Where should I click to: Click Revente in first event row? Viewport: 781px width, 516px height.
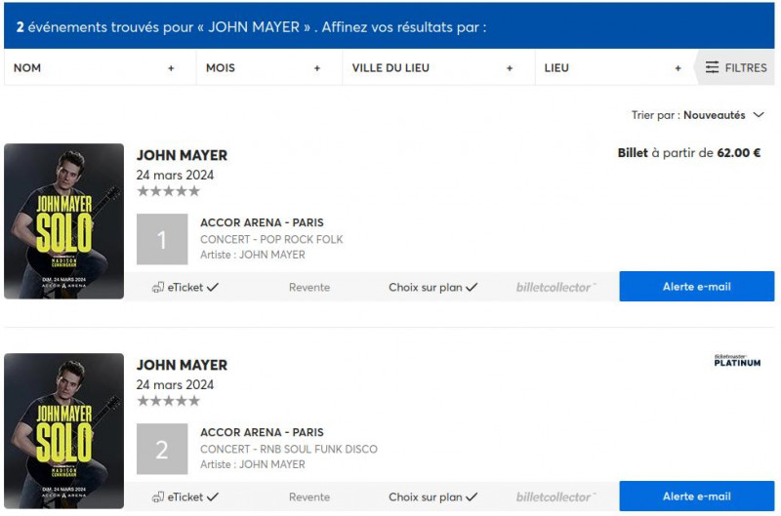tap(309, 287)
